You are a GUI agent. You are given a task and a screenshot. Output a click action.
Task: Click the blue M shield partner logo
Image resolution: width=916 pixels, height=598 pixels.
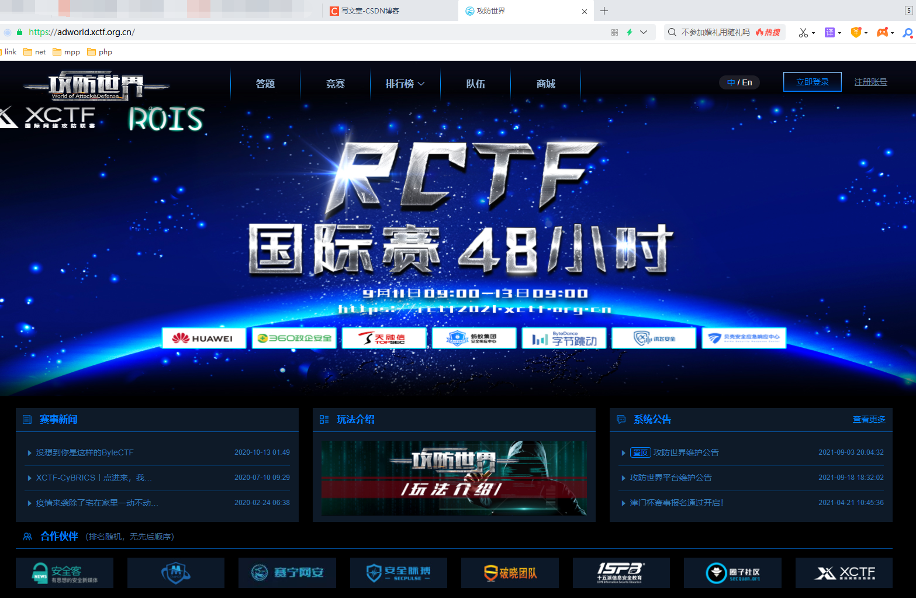click(x=176, y=573)
